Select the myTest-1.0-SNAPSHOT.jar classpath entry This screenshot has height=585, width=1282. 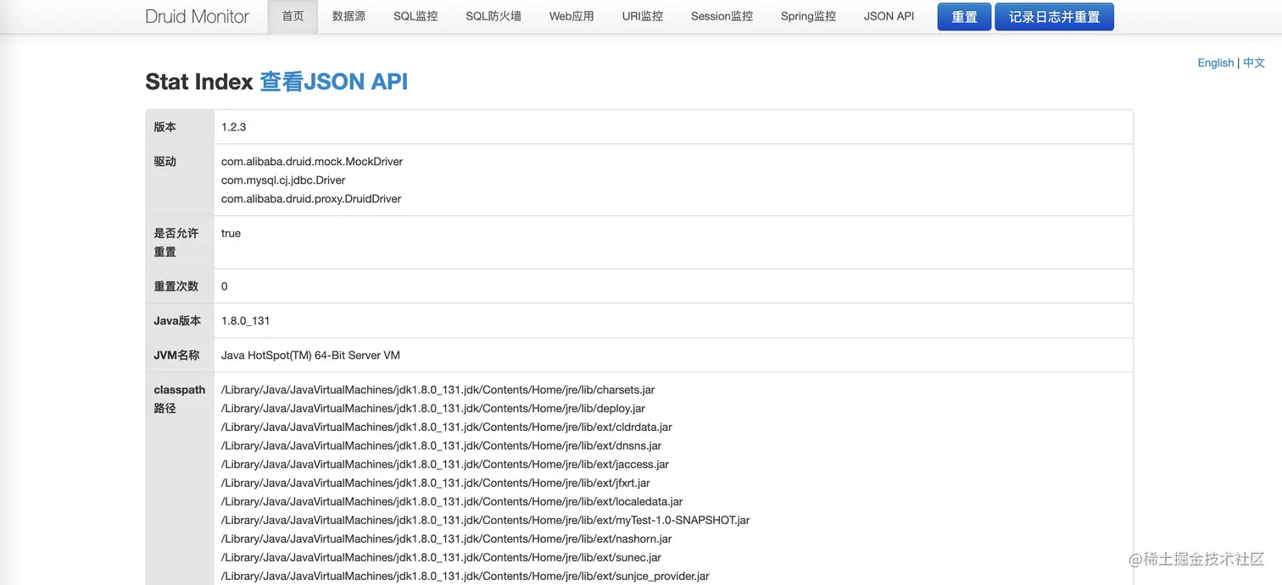(x=486, y=521)
